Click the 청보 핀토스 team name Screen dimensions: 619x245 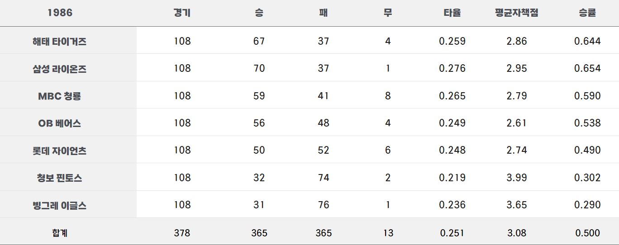coord(60,178)
